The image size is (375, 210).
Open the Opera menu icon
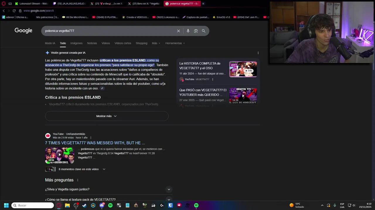pyautogui.click(x=4, y=3)
